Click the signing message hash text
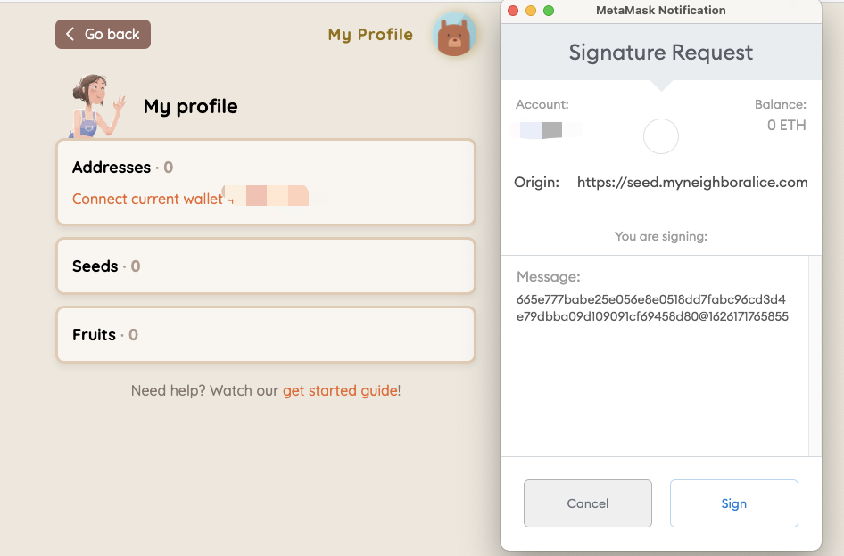This screenshot has height=556, width=844. pyautogui.click(x=652, y=307)
